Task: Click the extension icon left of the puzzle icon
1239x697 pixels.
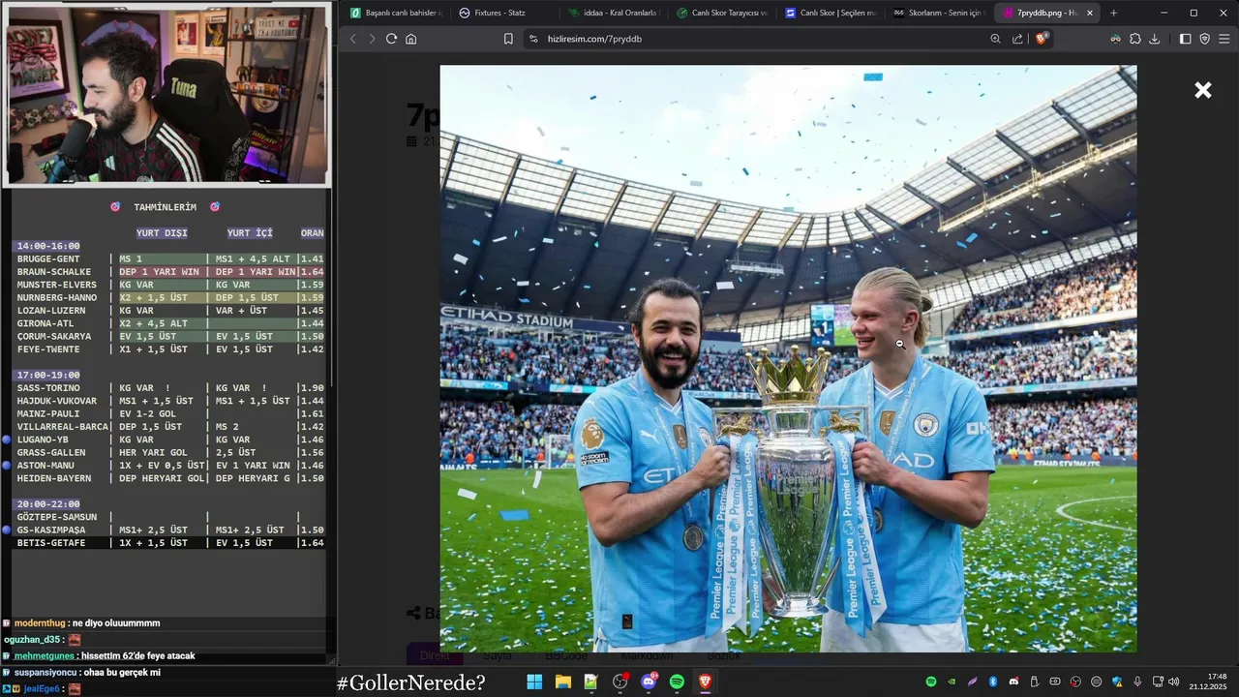Action: pos(1116,39)
